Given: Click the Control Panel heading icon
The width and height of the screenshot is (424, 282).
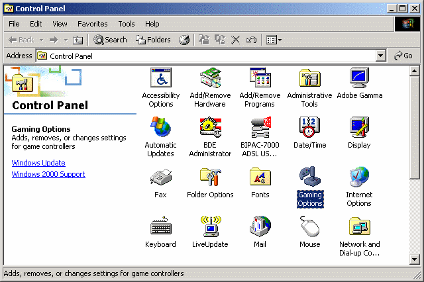Looking at the screenshot, I should coord(23,83).
